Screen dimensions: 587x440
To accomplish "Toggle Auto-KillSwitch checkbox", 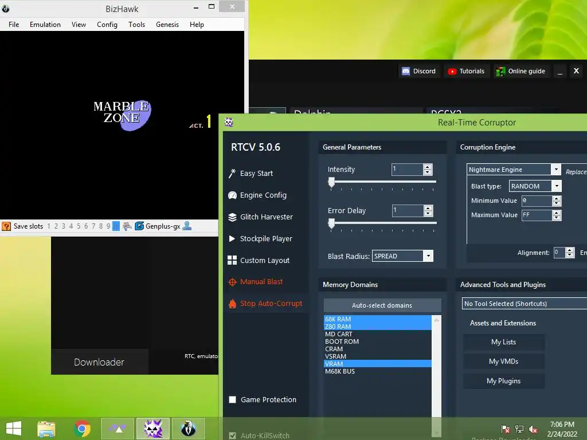I will coord(233,435).
